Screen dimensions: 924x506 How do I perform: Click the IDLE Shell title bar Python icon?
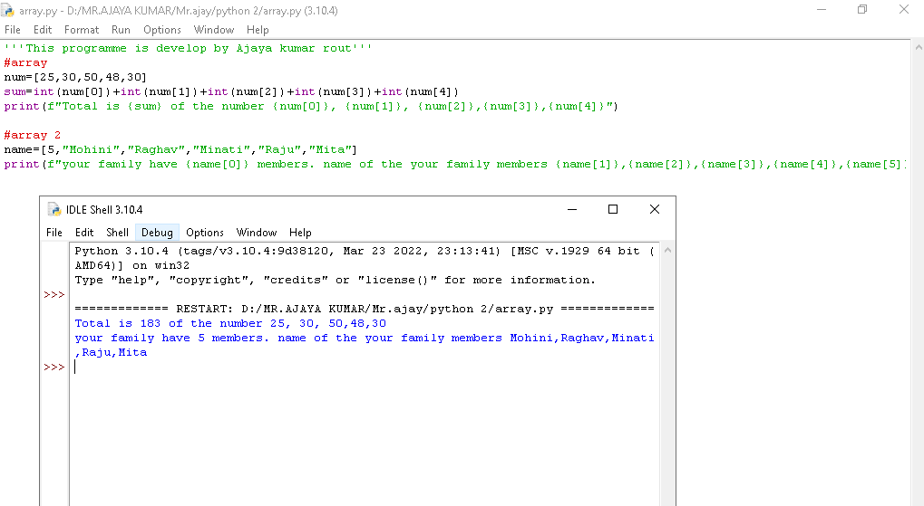tap(53, 209)
